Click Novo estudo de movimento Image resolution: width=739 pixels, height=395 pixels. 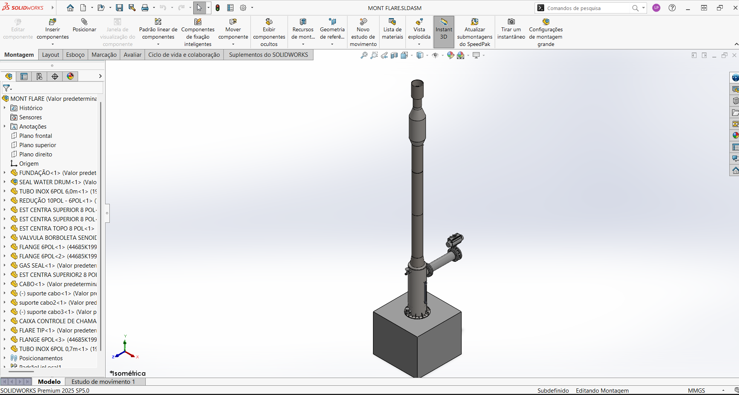click(363, 32)
